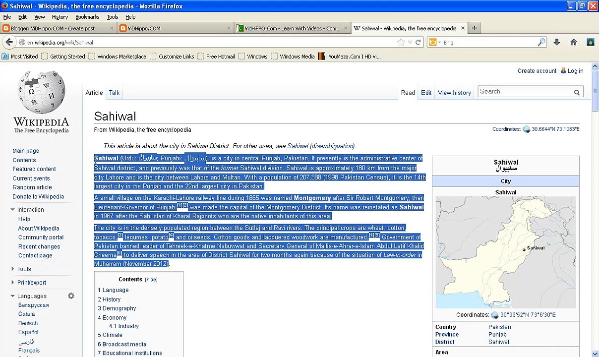Open the Edit menu

tap(22, 17)
